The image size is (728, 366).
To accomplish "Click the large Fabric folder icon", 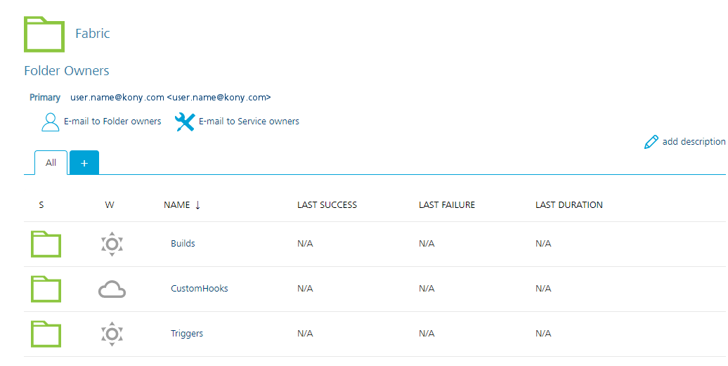I will point(44,34).
